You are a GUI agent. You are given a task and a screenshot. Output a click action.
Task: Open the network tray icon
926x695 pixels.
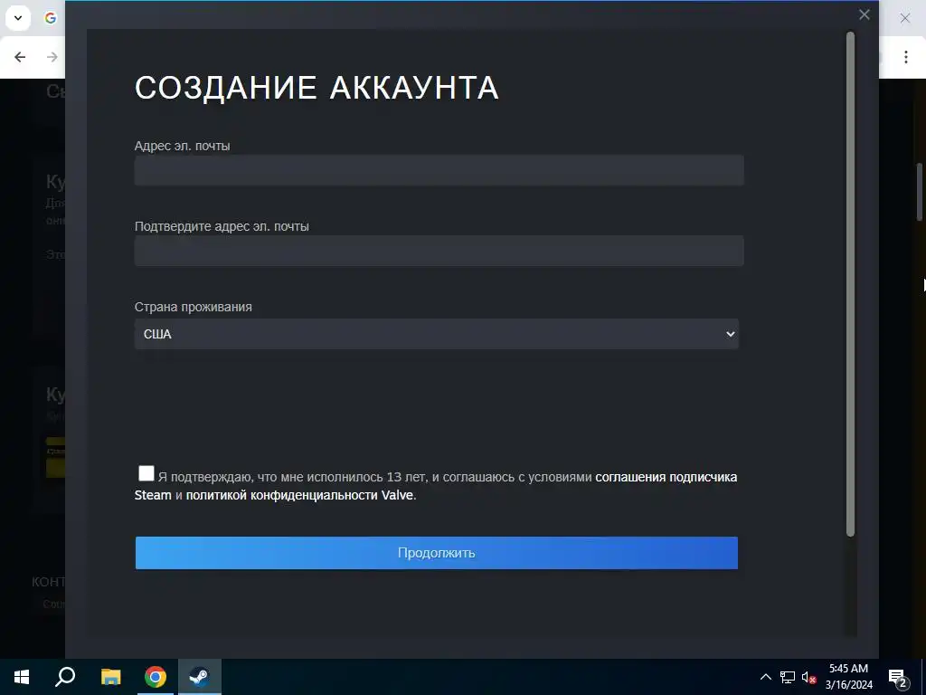tap(788, 677)
